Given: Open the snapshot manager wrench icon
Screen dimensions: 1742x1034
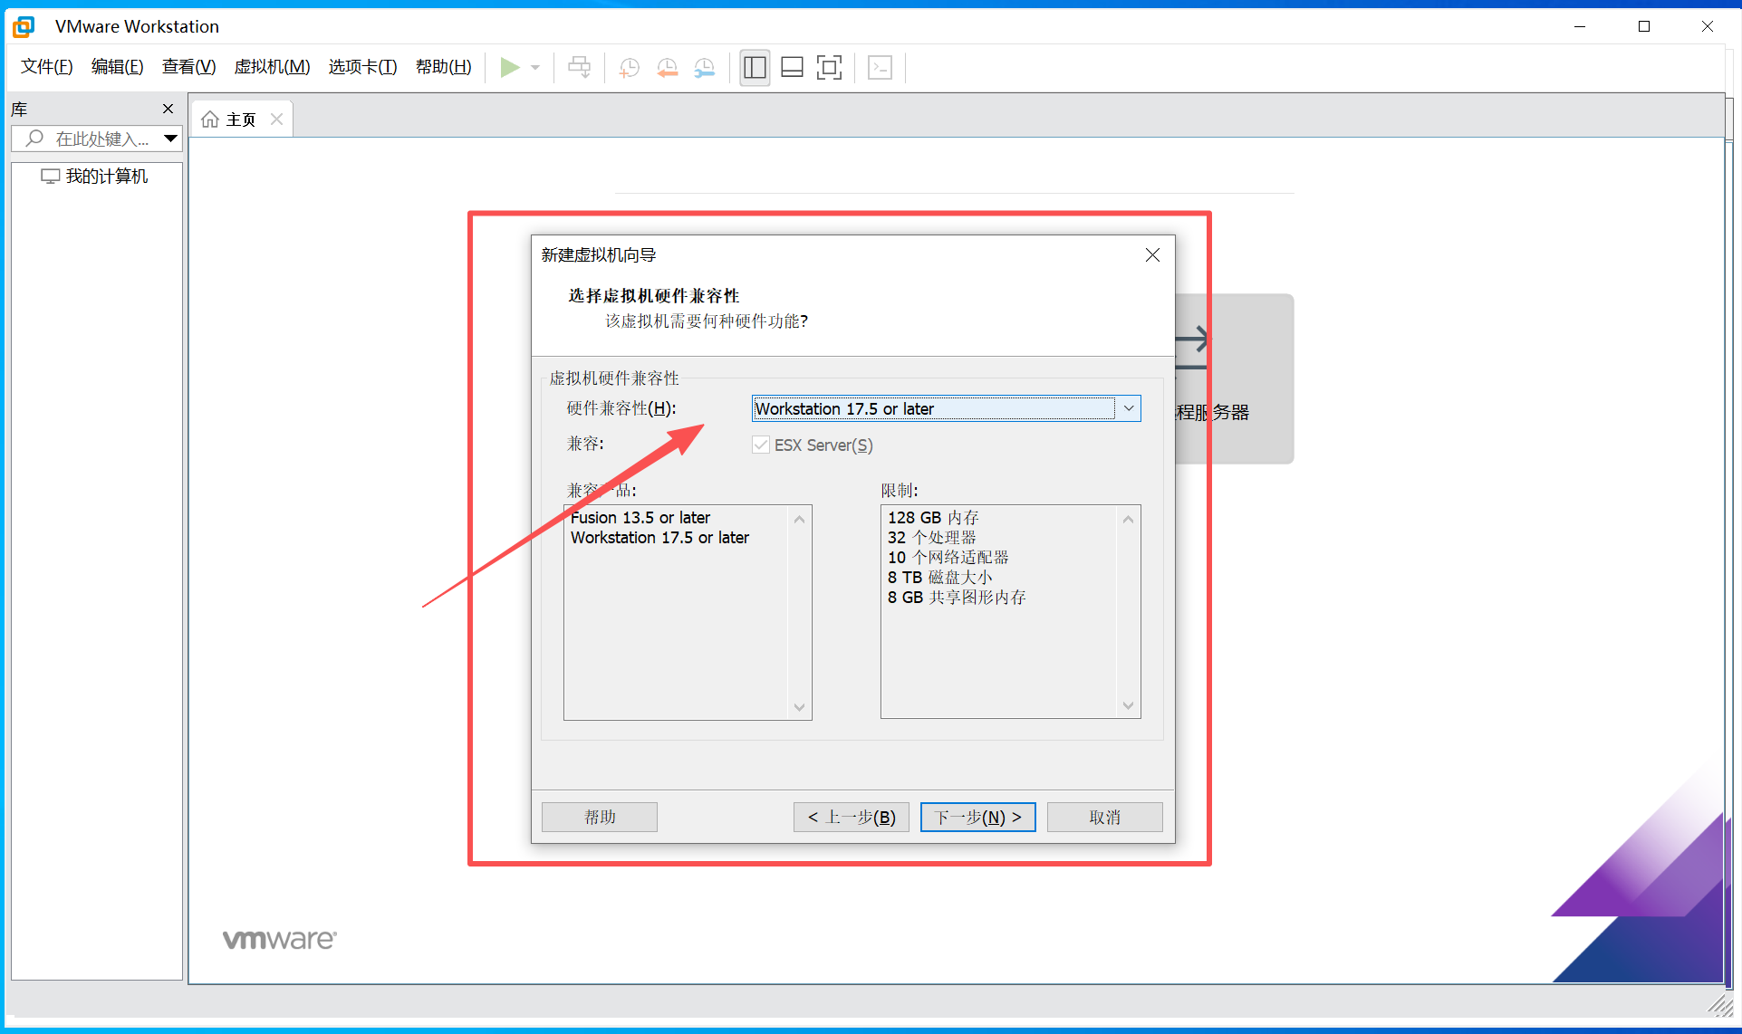Looking at the screenshot, I should click(704, 67).
